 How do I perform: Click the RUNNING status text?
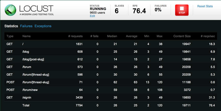98,9
